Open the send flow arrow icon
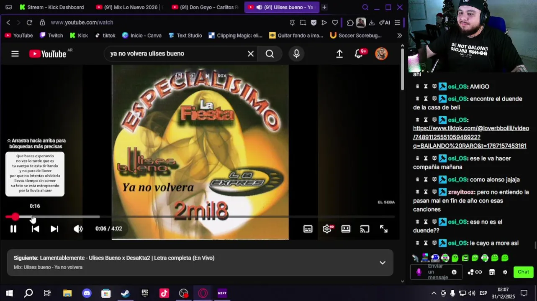Viewport: 537px width, 301px height. point(324,23)
